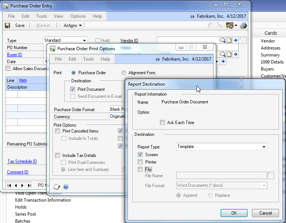Open the Type Standard dropdown
The height and width of the screenshot is (223, 286).
click(x=84, y=40)
